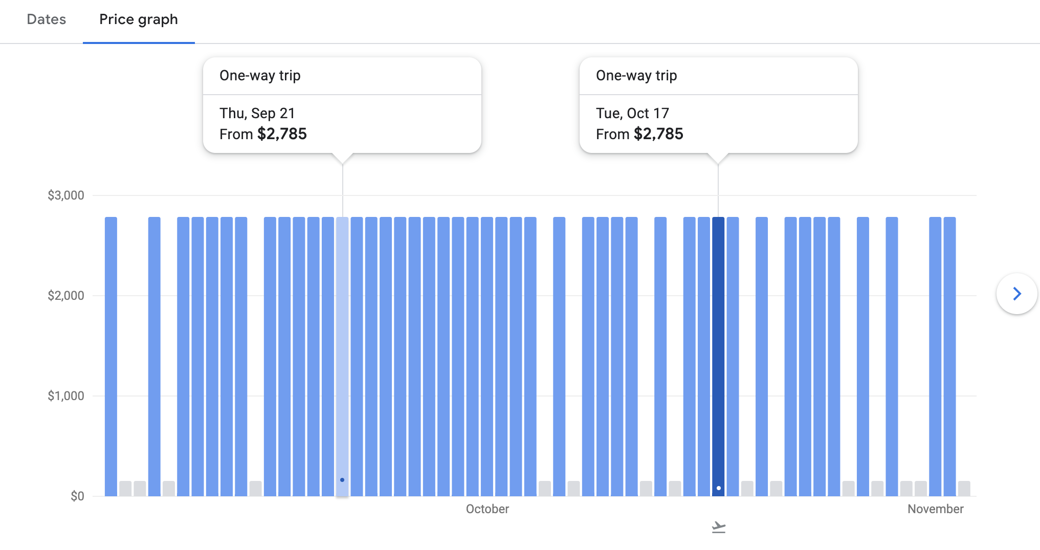Click the $0 axis label

point(77,496)
